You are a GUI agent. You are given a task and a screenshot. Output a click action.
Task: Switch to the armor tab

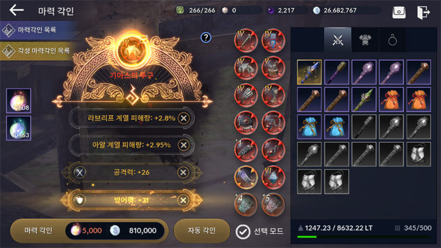tap(365, 40)
